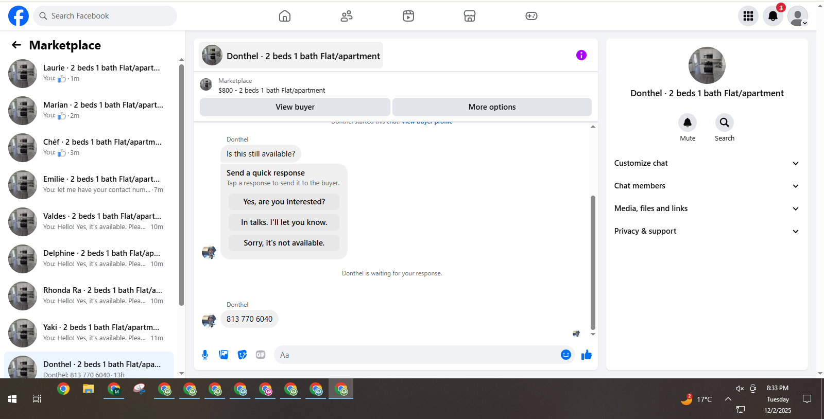Send quick reply 'In talks. I'll let you know.'
Viewport: 824px width, 419px height.
click(284, 222)
